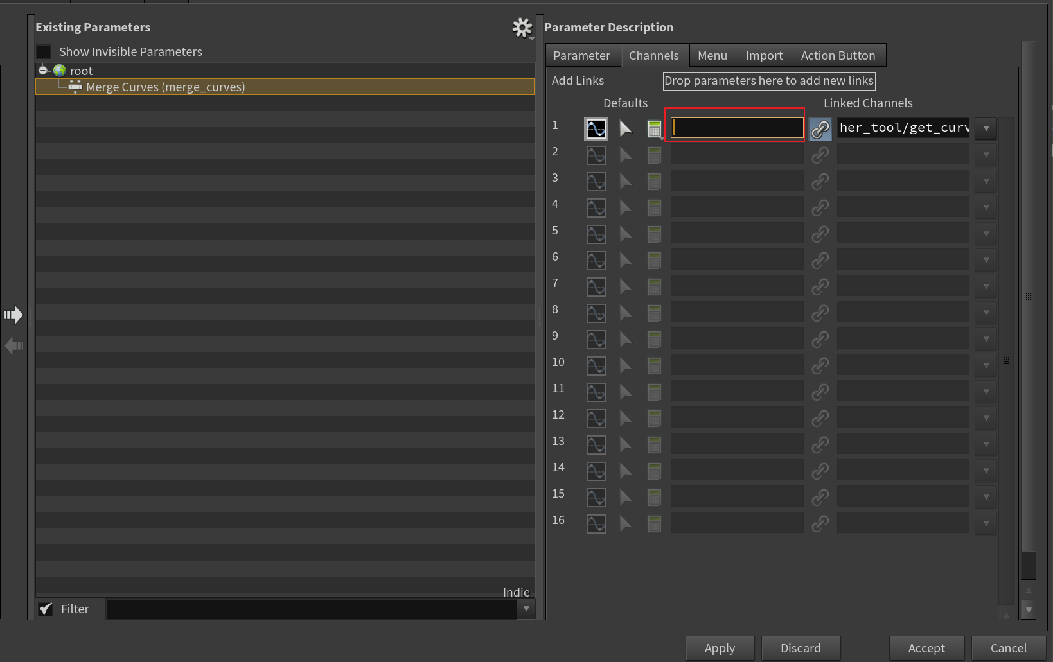This screenshot has height=662, width=1053.
Task: Click row 9 animation curve icon
Action: pos(596,340)
